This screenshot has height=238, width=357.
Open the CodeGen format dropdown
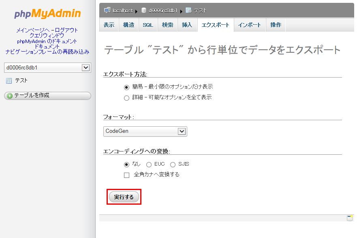click(145, 131)
